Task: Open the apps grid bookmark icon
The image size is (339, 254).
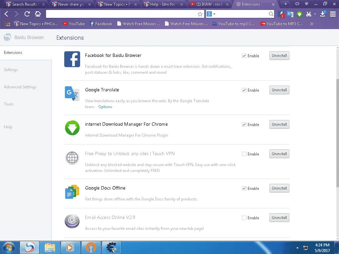Action: [7, 23]
